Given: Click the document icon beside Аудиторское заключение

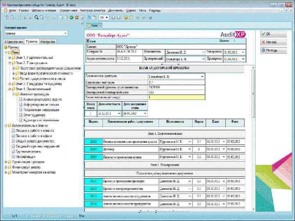Looking at the screenshot, I should (x=21, y=120).
